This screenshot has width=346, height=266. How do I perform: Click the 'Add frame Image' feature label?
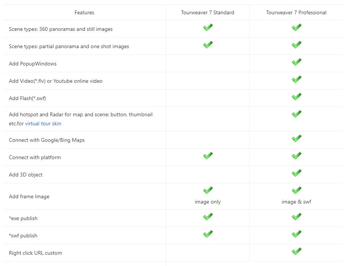(29, 196)
